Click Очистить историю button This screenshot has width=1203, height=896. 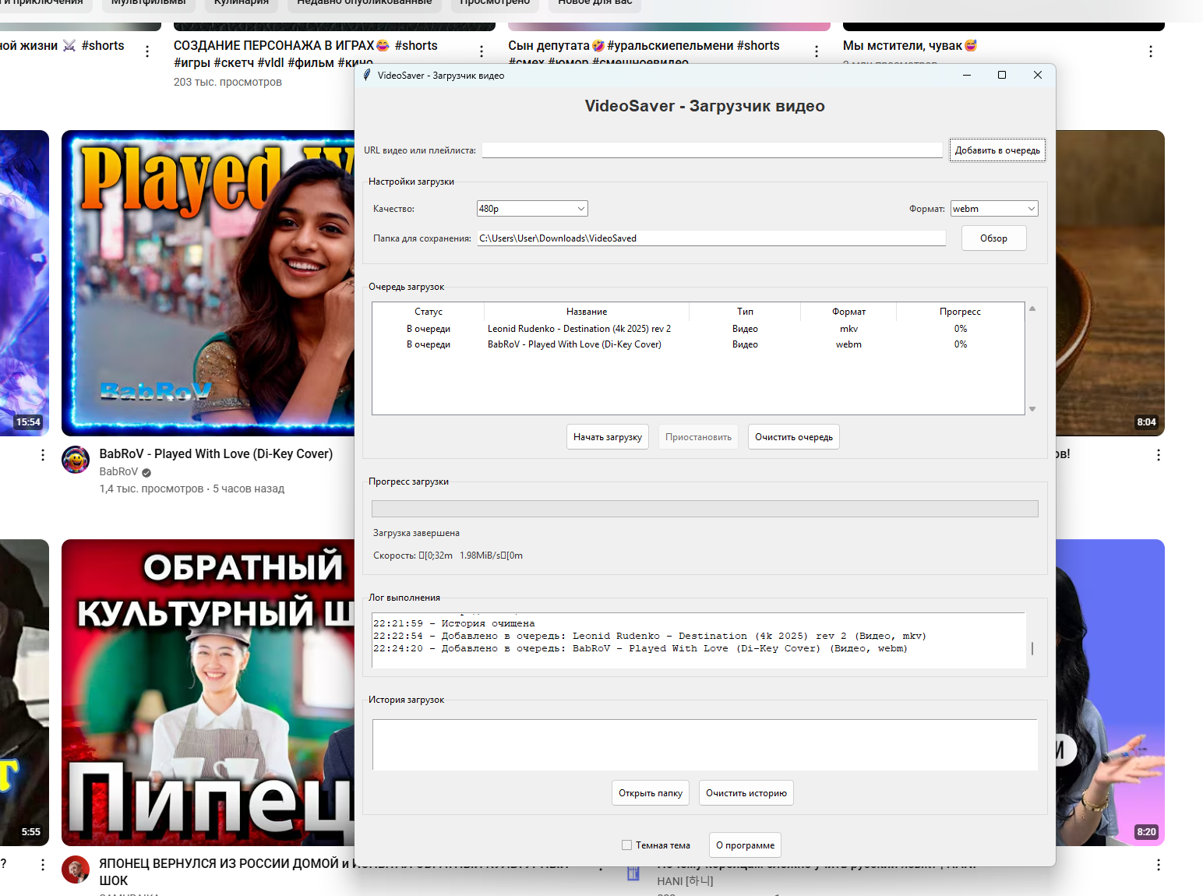coord(746,793)
